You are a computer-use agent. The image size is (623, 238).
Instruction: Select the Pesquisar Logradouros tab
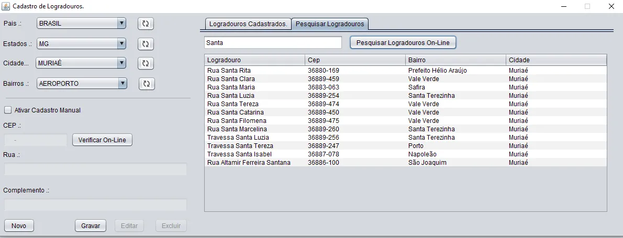click(x=330, y=24)
